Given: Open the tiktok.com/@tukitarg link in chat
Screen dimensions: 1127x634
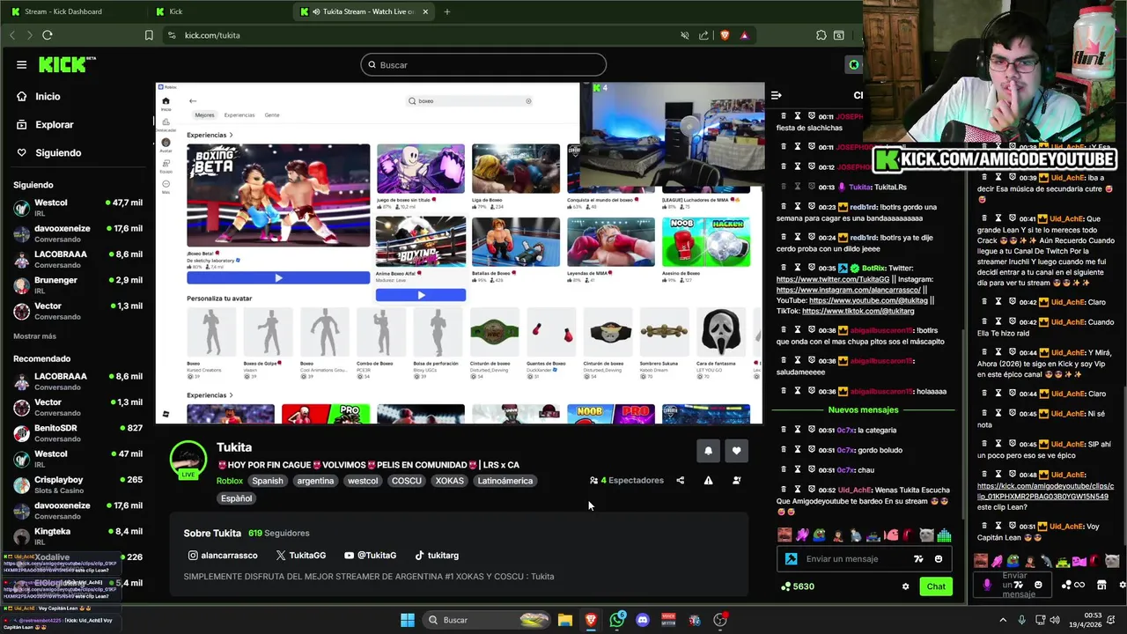Looking at the screenshot, I should pyautogui.click(x=858, y=311).
